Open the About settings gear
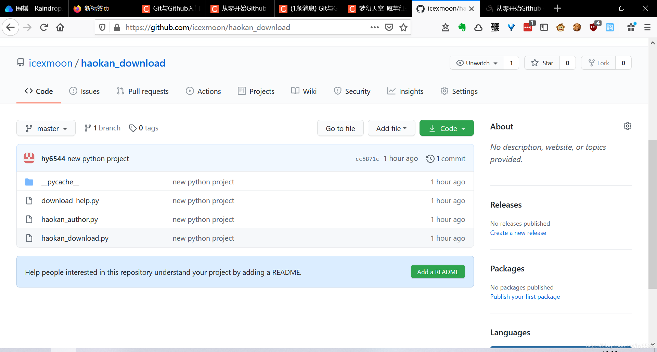The height and width of the screenshot is (352, 657). point(628,126)
